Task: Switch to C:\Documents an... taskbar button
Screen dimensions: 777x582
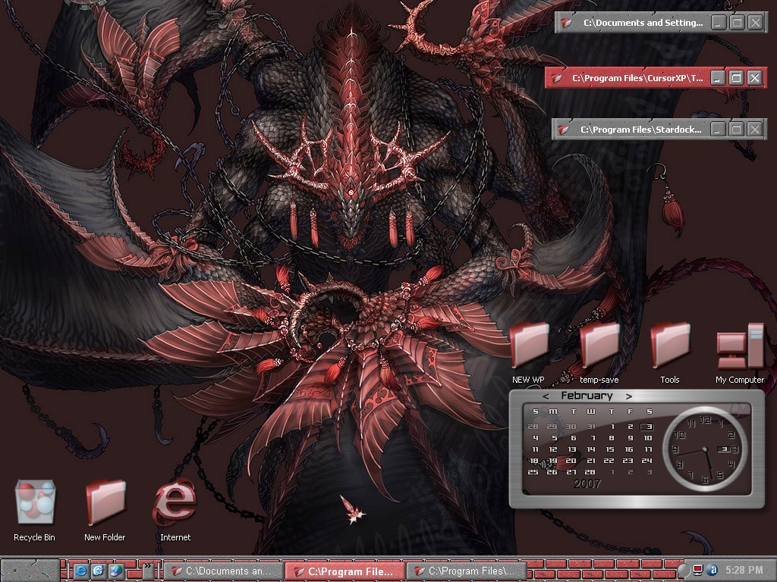Action: 223,571
